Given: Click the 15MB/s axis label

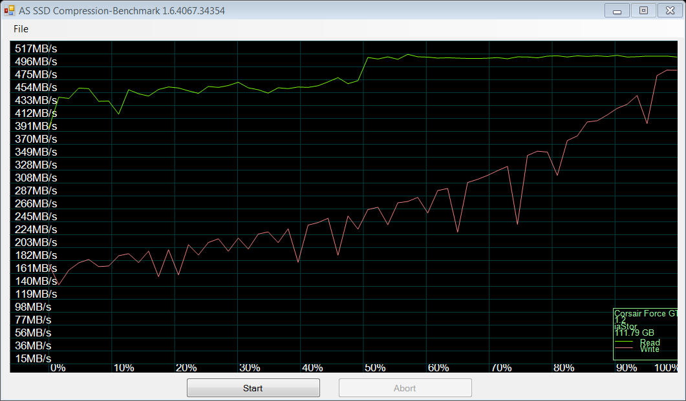Looking at the screenshot, I should 33,358.
